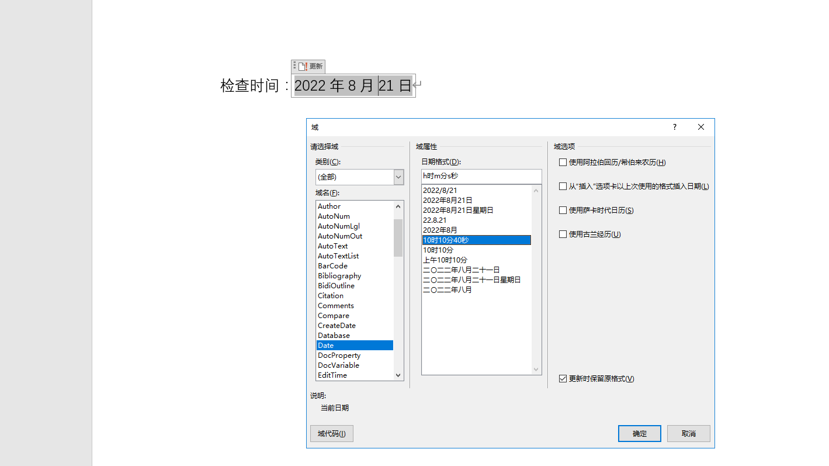Close the Field dialog
The height and width of the screenshot is (466, 829).
pyautogui.click(x=701, y=127)
